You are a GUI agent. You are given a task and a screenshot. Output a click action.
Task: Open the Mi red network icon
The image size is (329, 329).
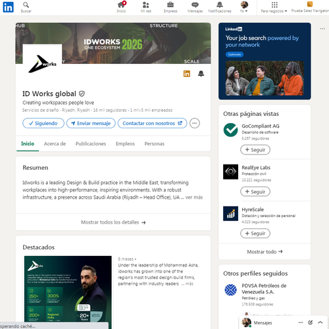(x=146, y=7)
